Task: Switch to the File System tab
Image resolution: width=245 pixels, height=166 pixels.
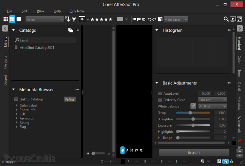Action: tap(5, 61)
